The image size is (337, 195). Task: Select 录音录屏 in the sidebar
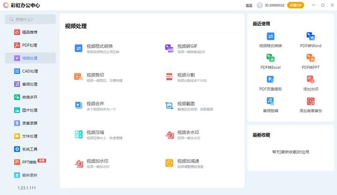[30, 123]
